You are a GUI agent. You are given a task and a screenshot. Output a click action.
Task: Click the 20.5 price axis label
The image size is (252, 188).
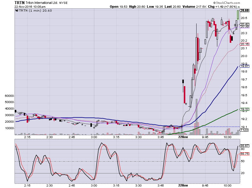(244, 18)
